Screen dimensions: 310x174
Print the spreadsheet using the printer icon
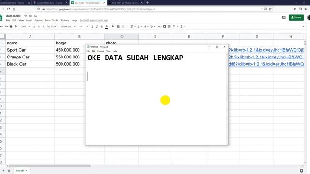coord(11,27)
